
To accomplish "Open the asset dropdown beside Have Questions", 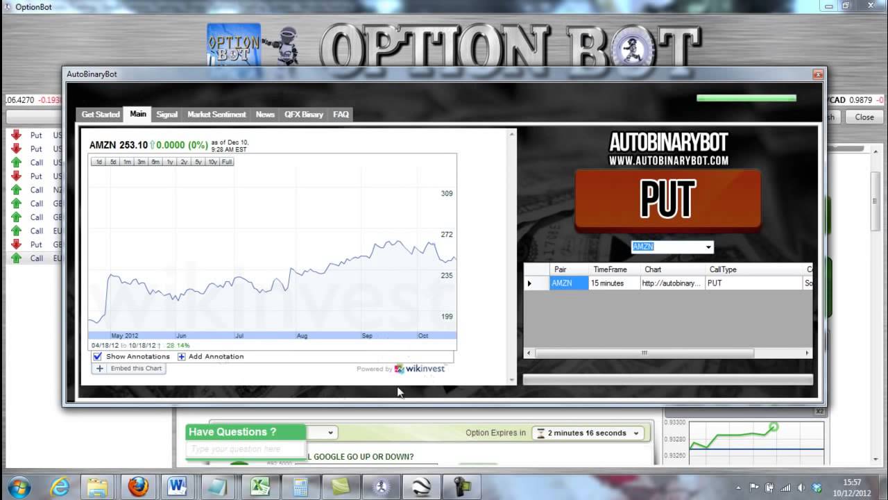I will click(331, 433).
